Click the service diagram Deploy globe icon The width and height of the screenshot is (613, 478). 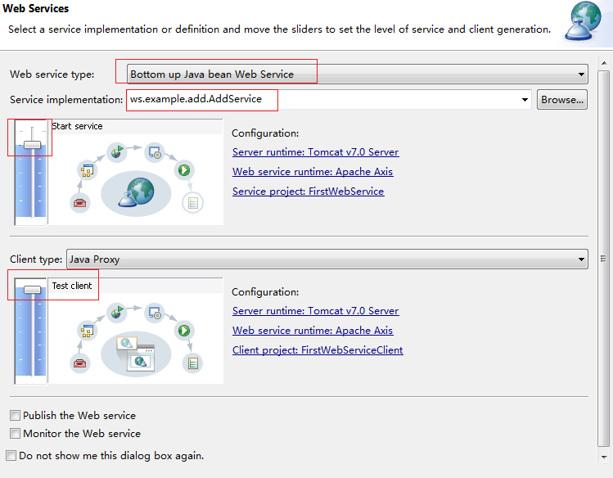(x=116, y=151)
